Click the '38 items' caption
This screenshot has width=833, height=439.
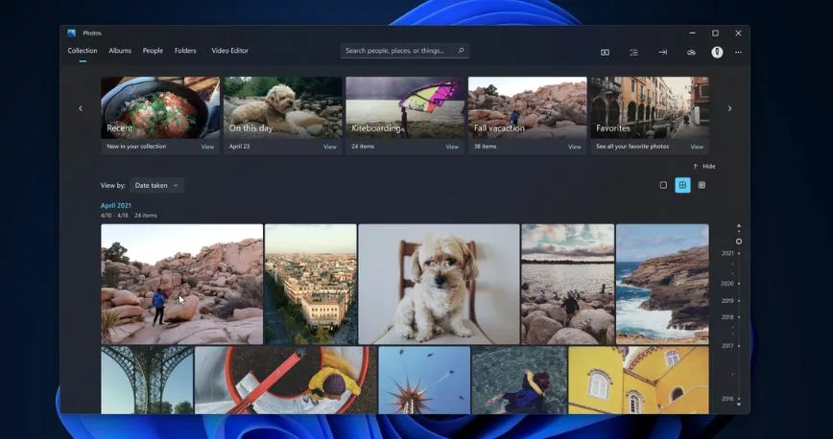click(x=485, y=147)
